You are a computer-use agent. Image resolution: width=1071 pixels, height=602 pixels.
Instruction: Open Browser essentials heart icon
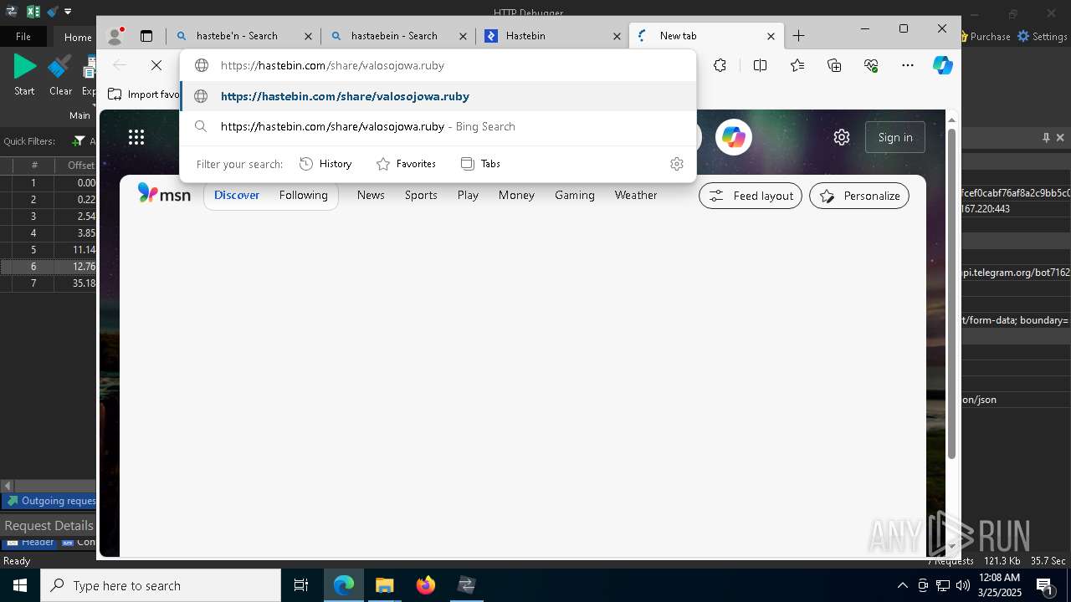[x=871, y=65]
